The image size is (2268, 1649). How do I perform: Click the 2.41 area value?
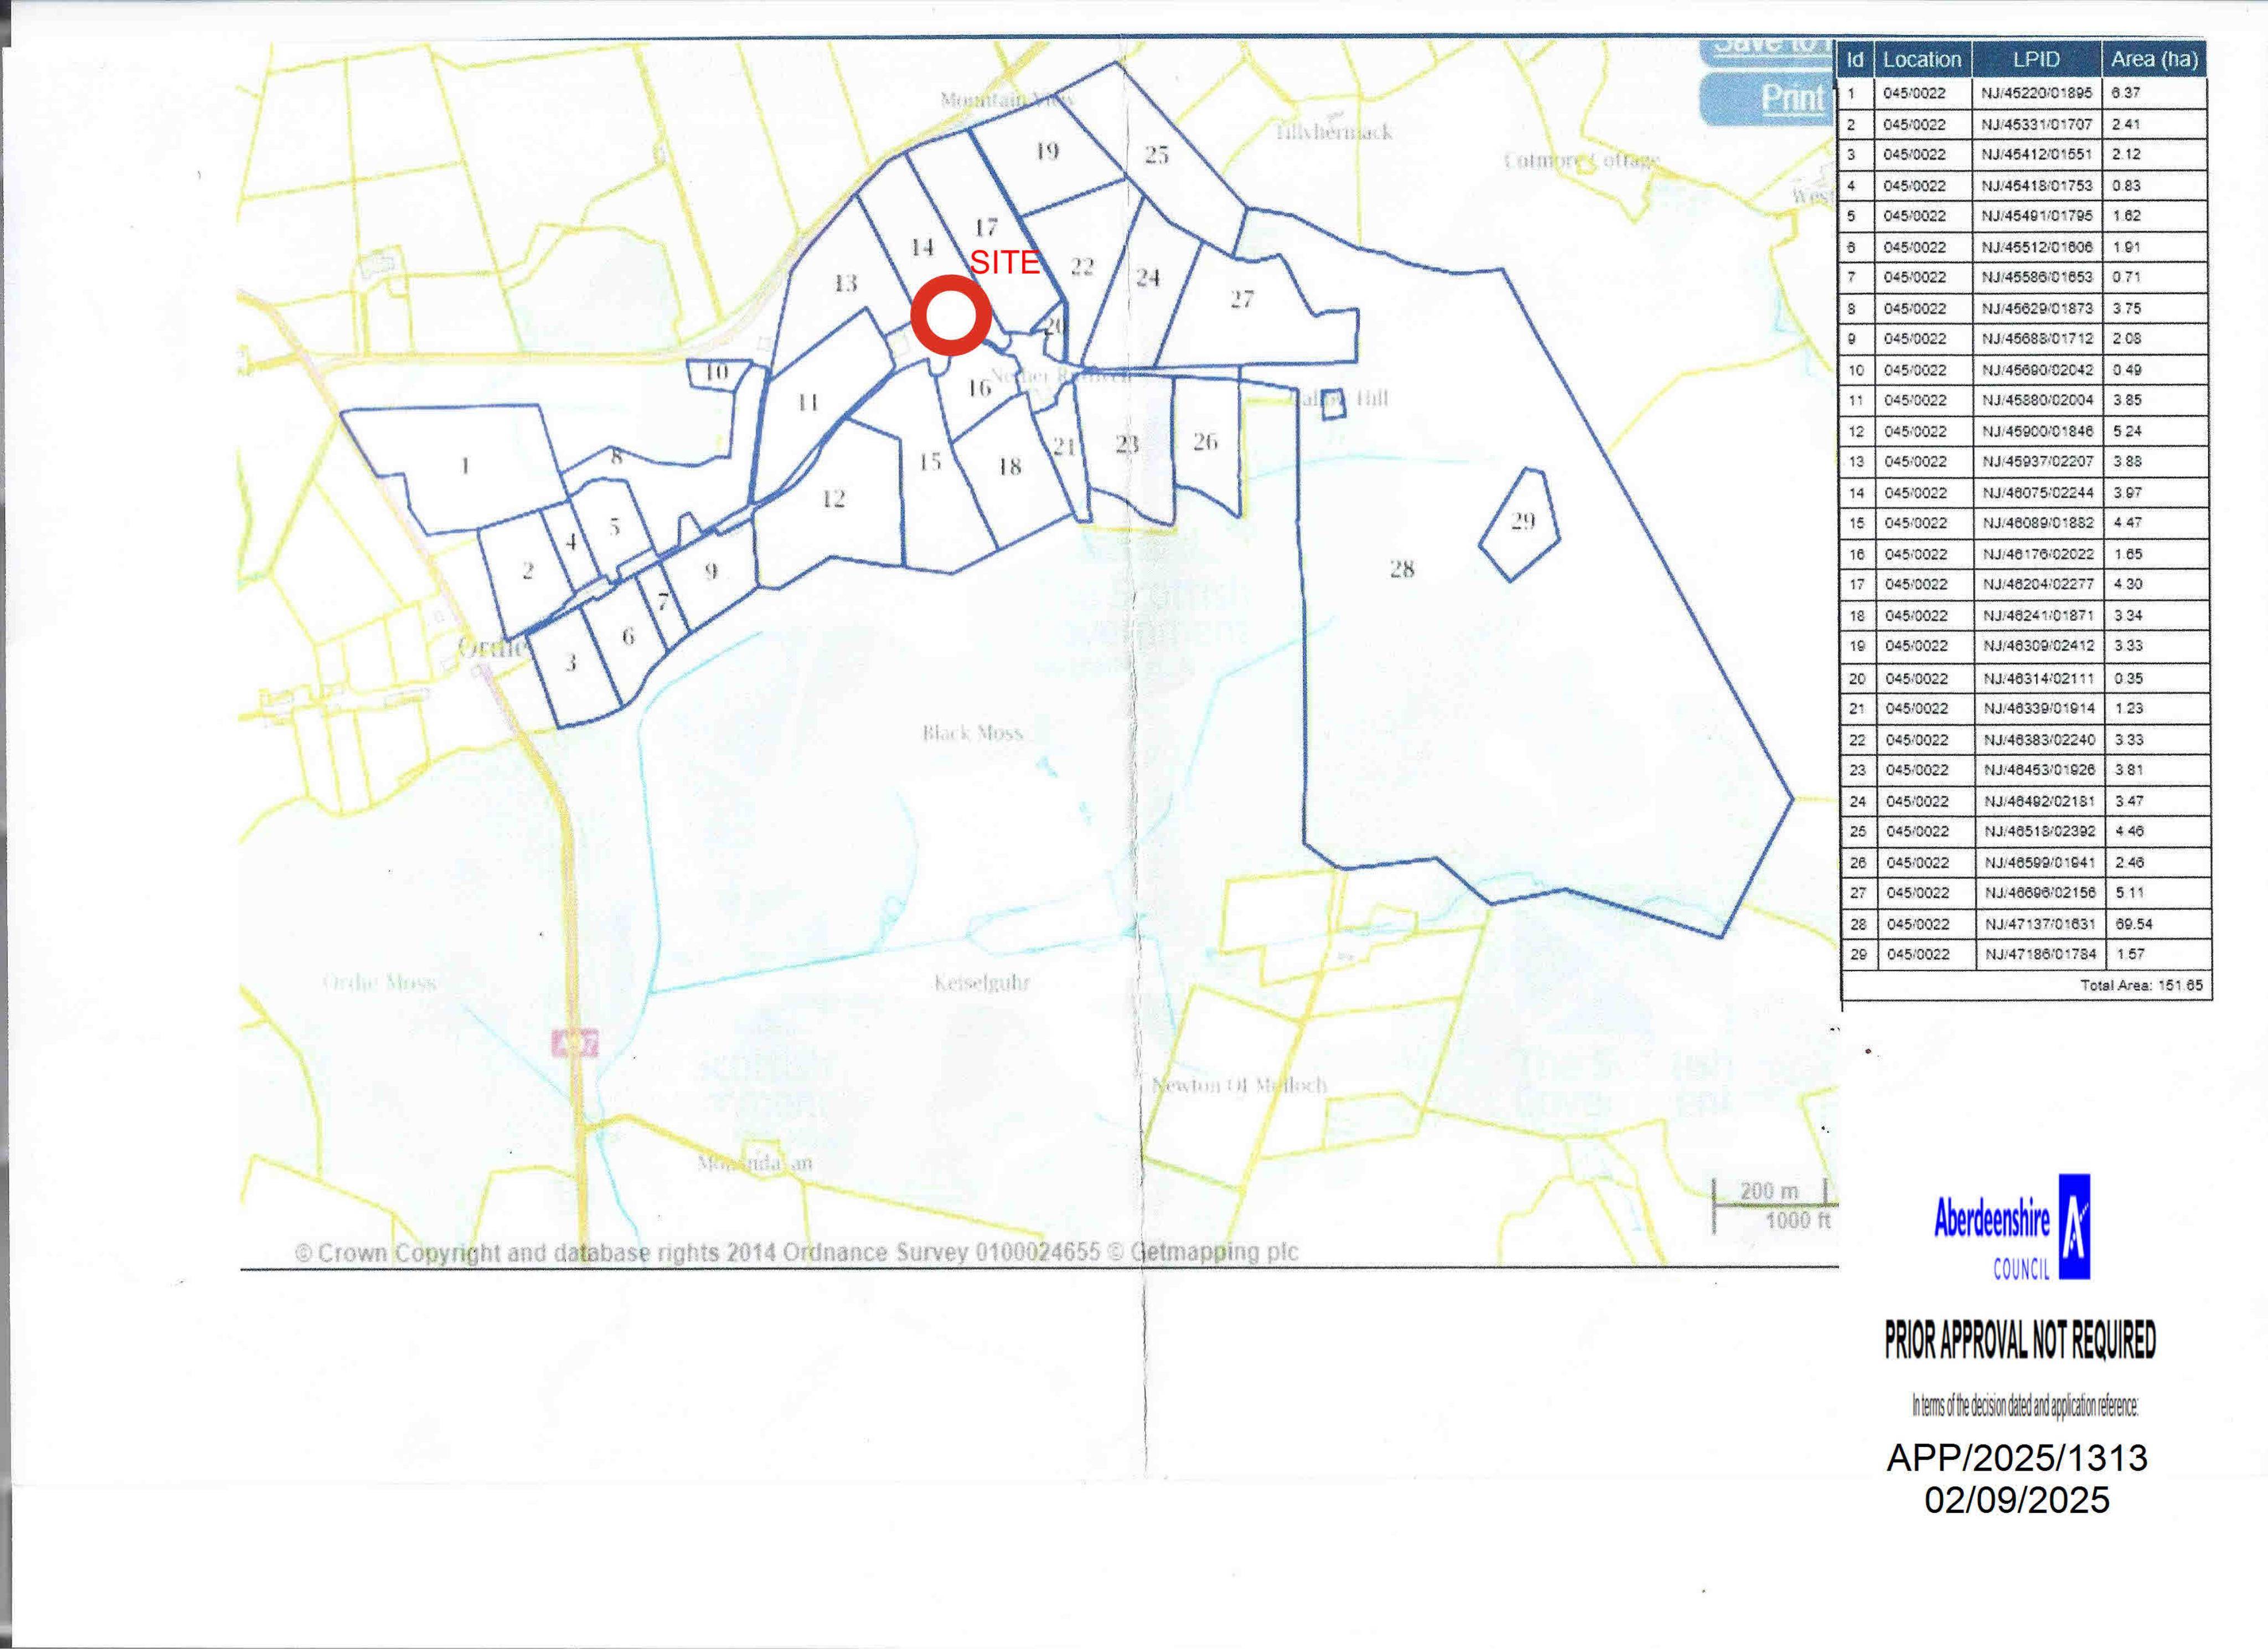(2126, 124)
